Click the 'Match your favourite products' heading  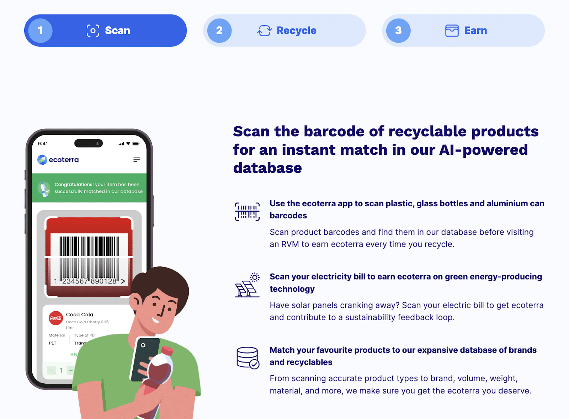click(403, 356)
